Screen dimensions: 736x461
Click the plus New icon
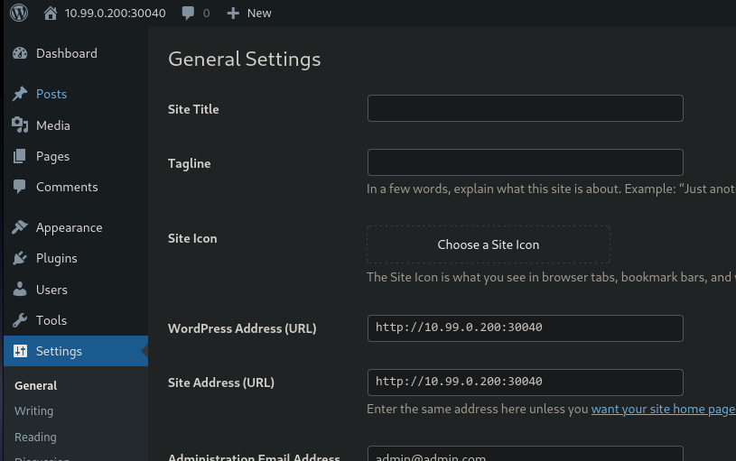pyautogui.click(x=233, y=14)
